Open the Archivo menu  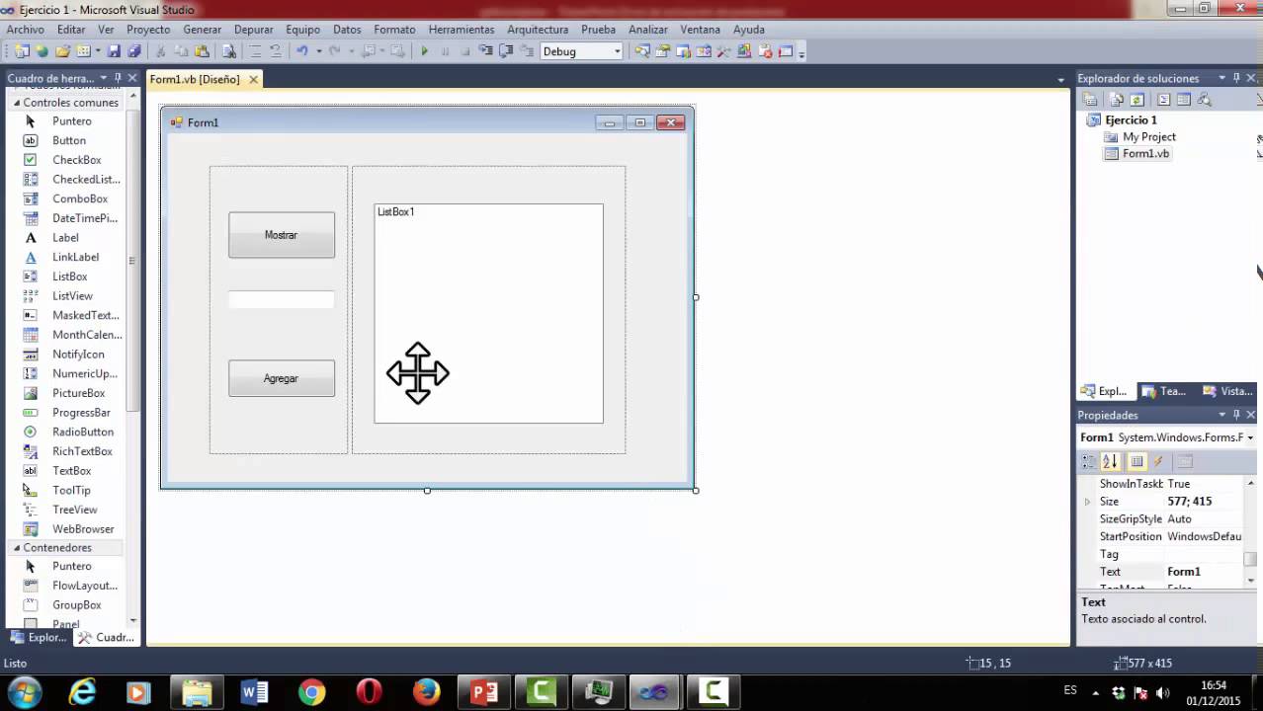click(26, 30)
